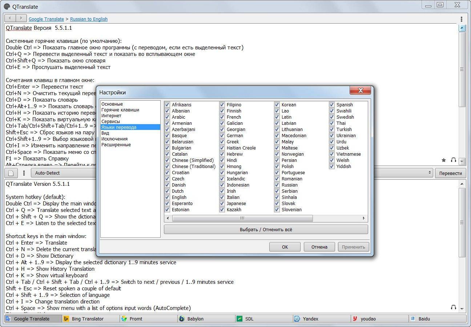Toggle the Hindi checkbox
The height and width of the screenshot is (327, 471).
click(222, 160)
